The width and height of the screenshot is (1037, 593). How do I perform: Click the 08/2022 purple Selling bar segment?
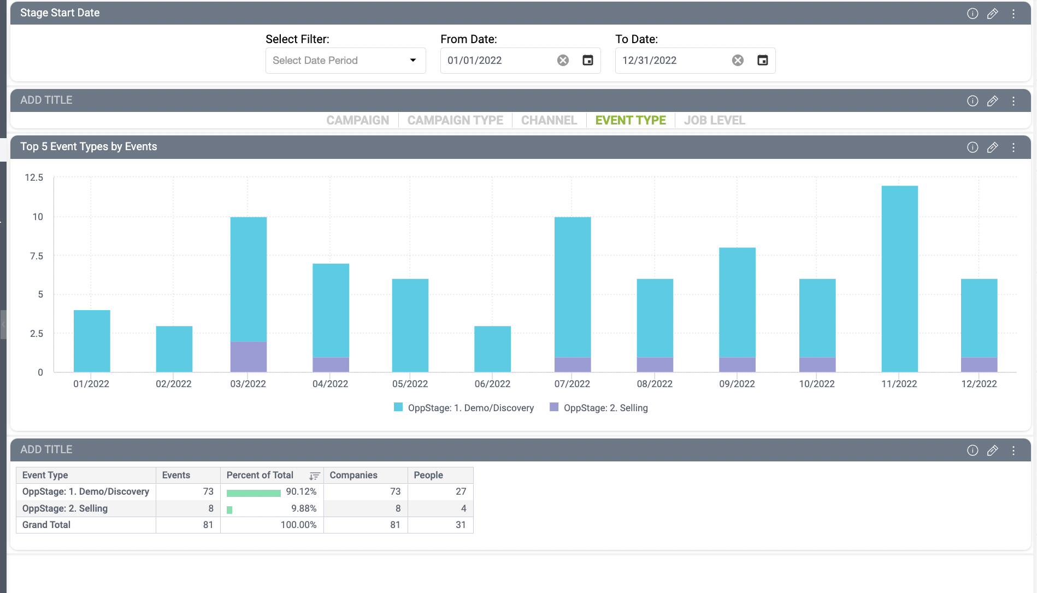click(655, 365)
